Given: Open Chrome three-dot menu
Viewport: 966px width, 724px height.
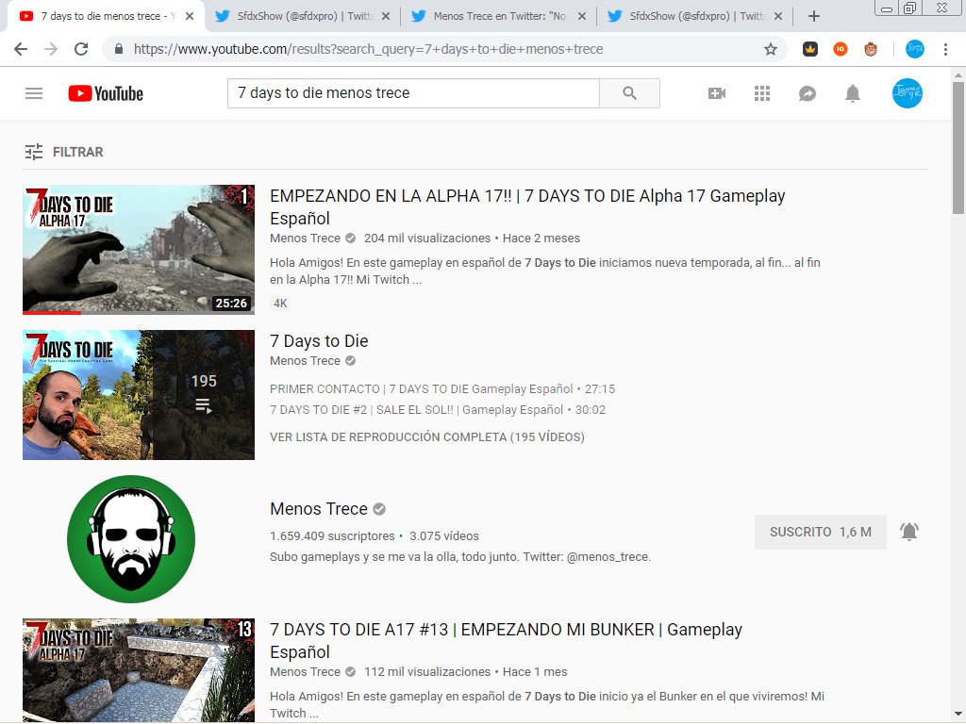Looking at the screenshot, I should [x=945, y=49].
